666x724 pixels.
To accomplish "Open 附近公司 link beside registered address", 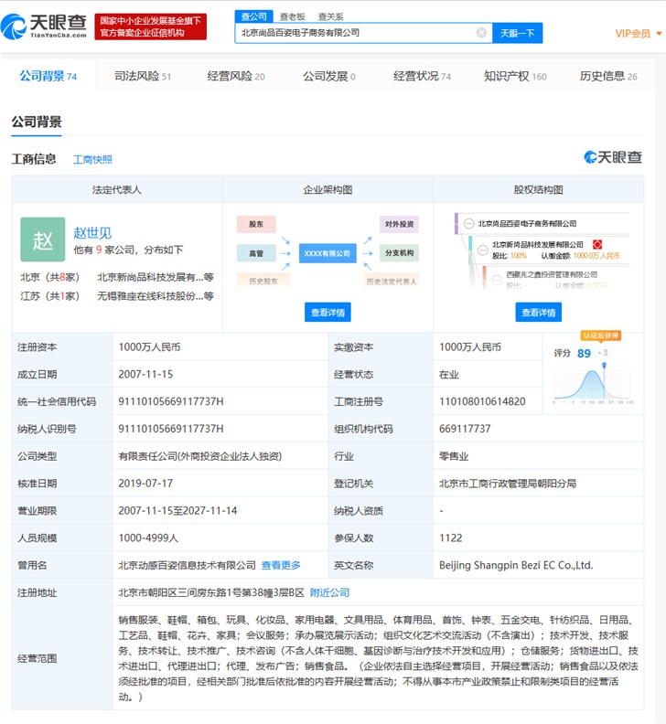I will click(329, 592).
